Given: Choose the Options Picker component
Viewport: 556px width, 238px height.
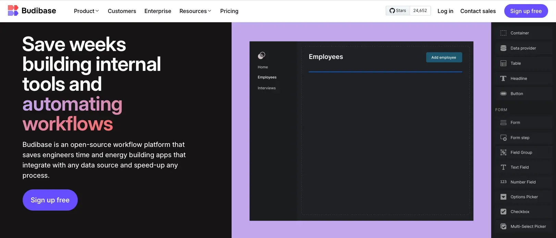Looking at the screenshot, I should pyautogui.click(x=524, y=197).
